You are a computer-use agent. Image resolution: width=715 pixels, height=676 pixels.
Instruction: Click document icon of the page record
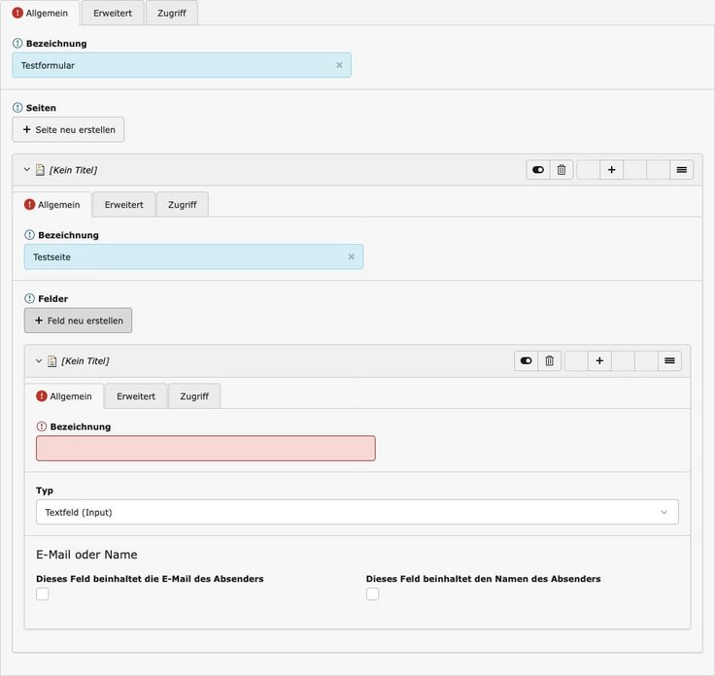click(40, 170)
